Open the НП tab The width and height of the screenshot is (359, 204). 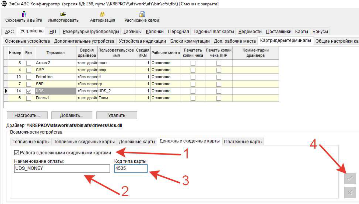tap(53, 31)
